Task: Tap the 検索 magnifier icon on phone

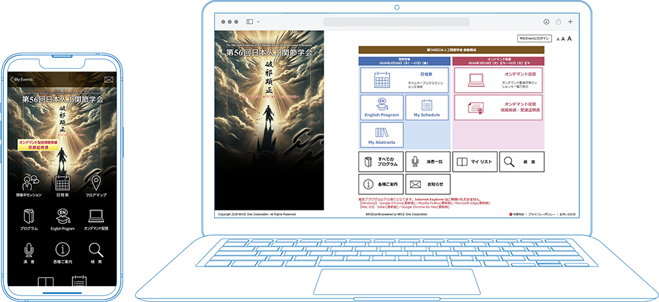Action: click(96, 250)
